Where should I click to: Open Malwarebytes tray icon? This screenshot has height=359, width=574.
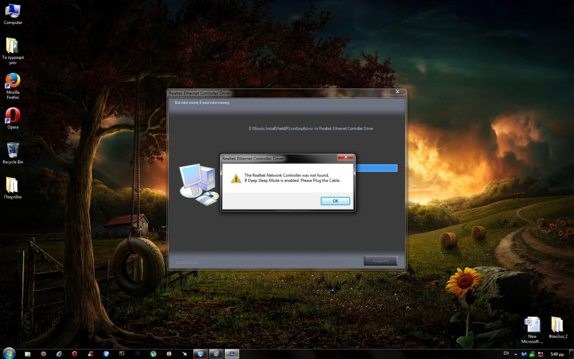(524, 354)
